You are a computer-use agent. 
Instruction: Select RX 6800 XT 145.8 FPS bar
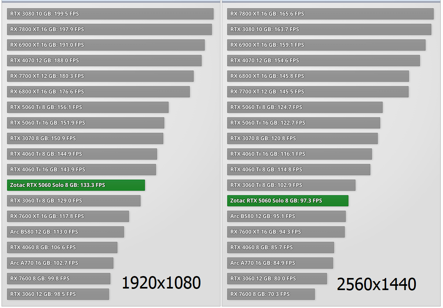[x=318, y=76]
